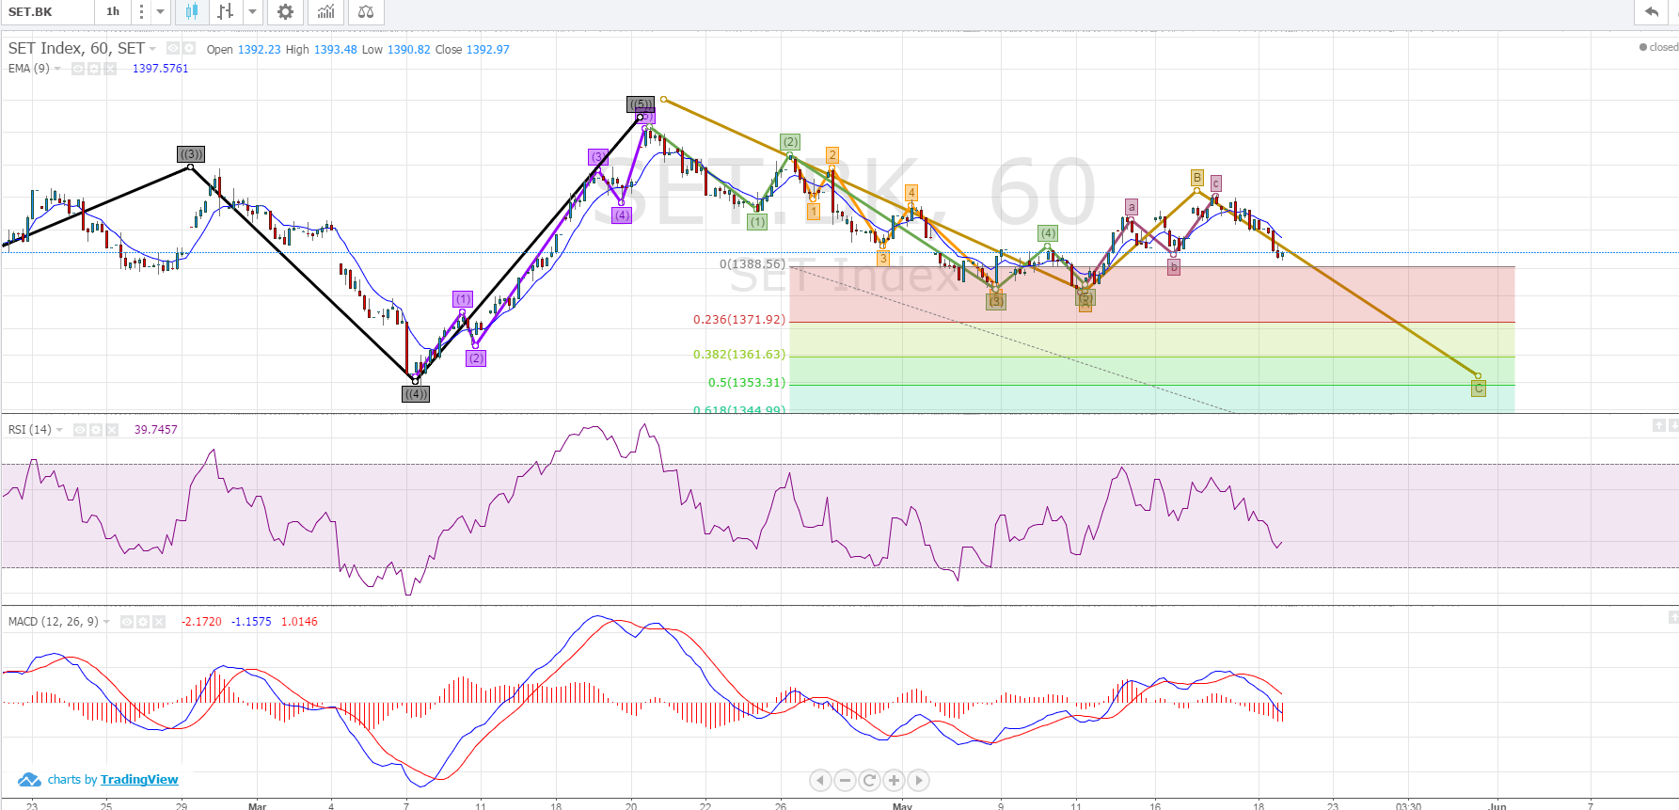The height and width of the screenshot is (810, 1679).
Task: Reset chart view with circular arrow
Action: coord(869,780)
